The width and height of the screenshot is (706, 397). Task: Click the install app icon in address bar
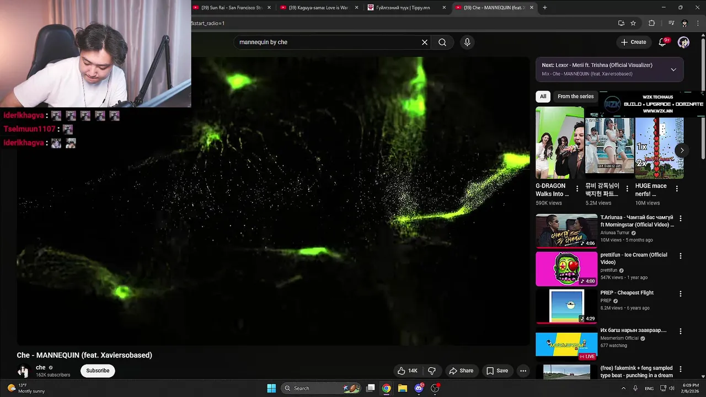[x=621, y=23]
